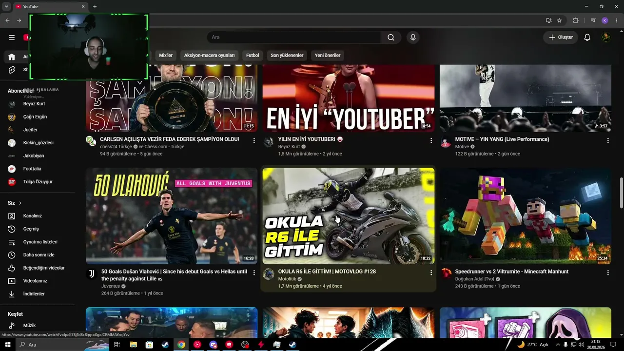Open more options for OKULA R6 İLE GİTTİM video
The width and height of the screenshot is (624, 351).
[431, 273]
